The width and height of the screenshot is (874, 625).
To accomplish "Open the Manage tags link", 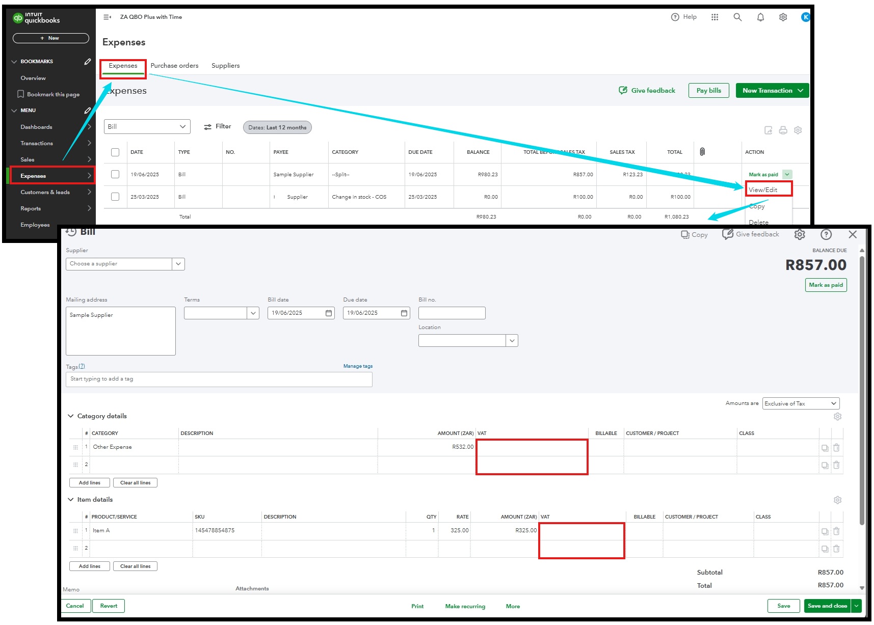I will [x=357, y=366].
